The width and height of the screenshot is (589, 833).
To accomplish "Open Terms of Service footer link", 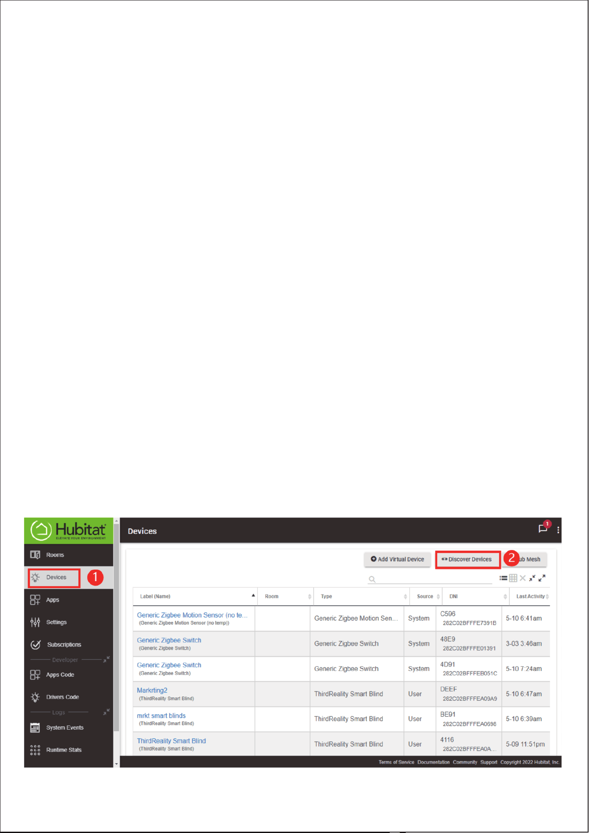I will click(x=396, y=762).
